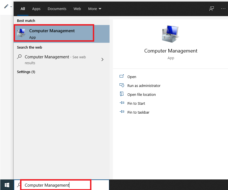The width and height of the screenshot is (228, 190).
Task: Click the Open action
Action: (x=132, y=77)
